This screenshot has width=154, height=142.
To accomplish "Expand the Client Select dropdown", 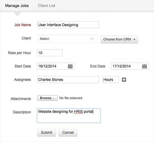I will (x=67, y=39).
